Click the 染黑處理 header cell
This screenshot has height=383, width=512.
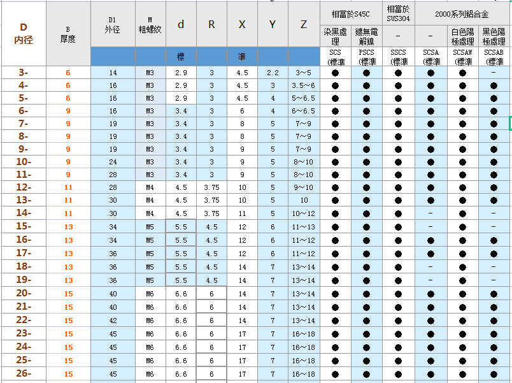pos(336,36)
